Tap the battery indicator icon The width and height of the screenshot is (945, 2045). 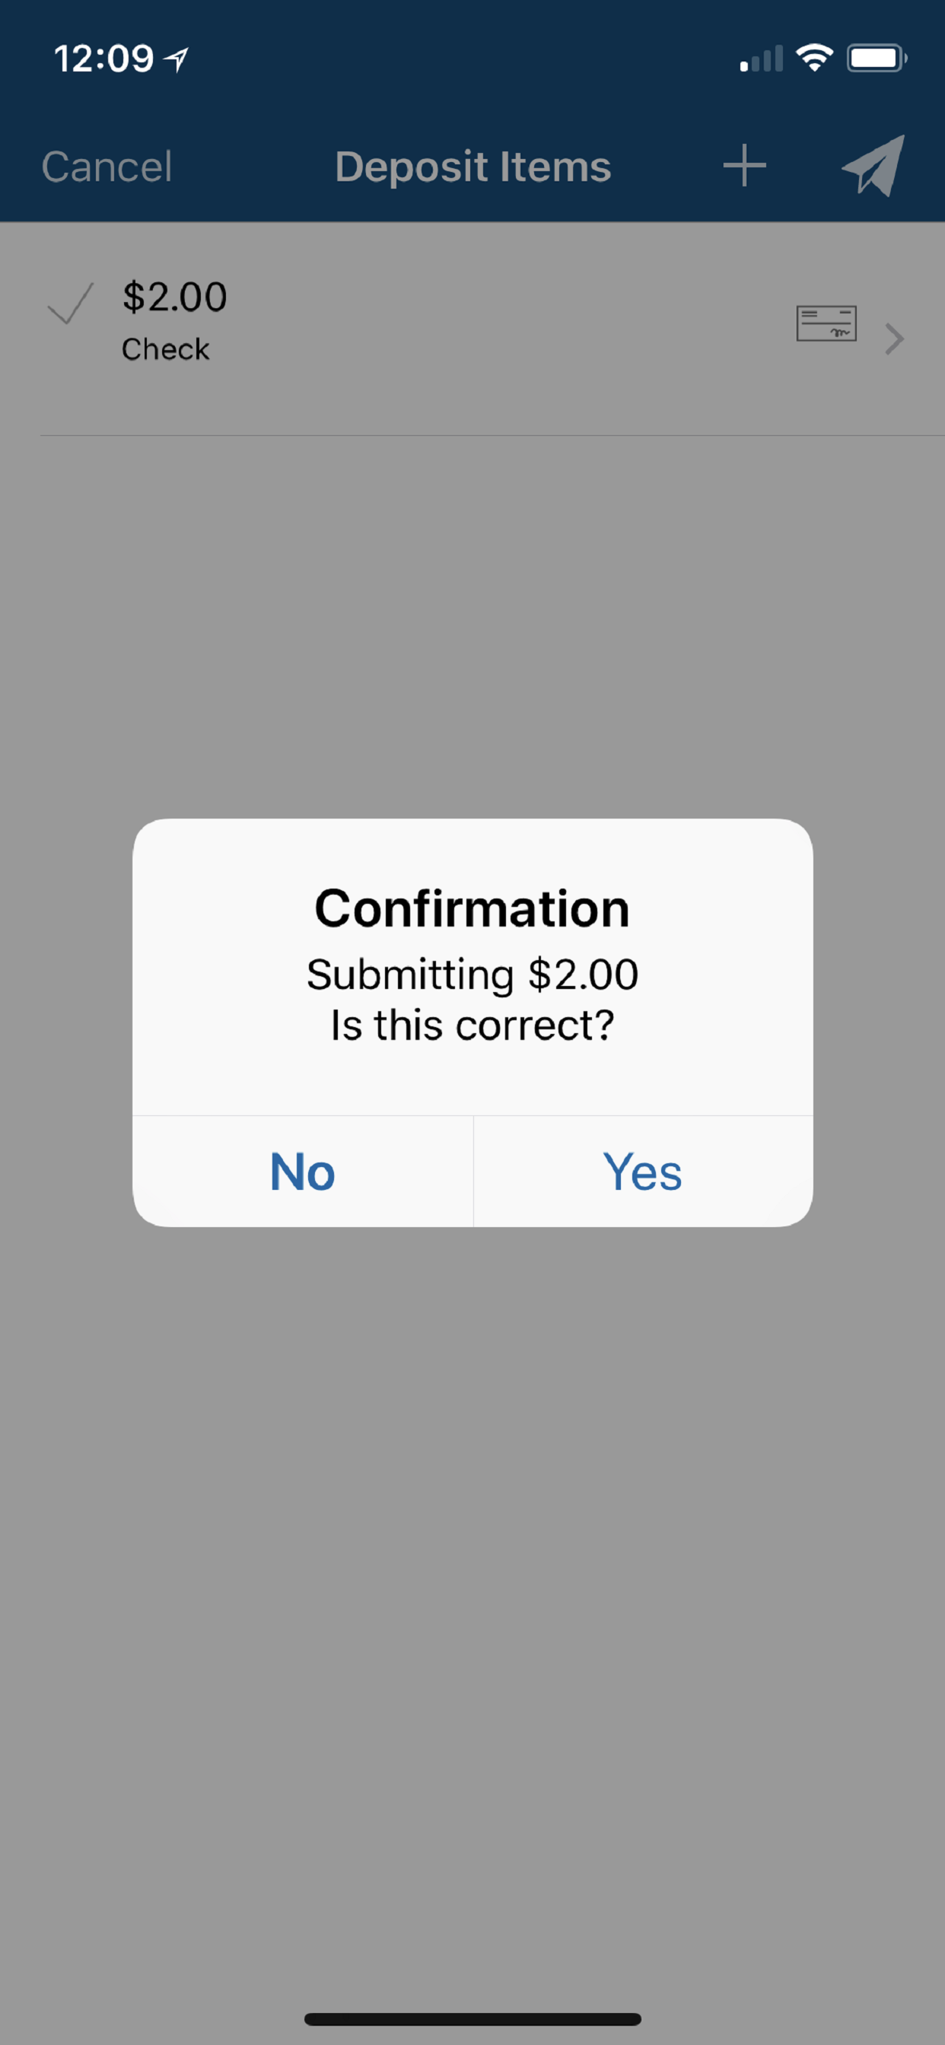(877, 58)
